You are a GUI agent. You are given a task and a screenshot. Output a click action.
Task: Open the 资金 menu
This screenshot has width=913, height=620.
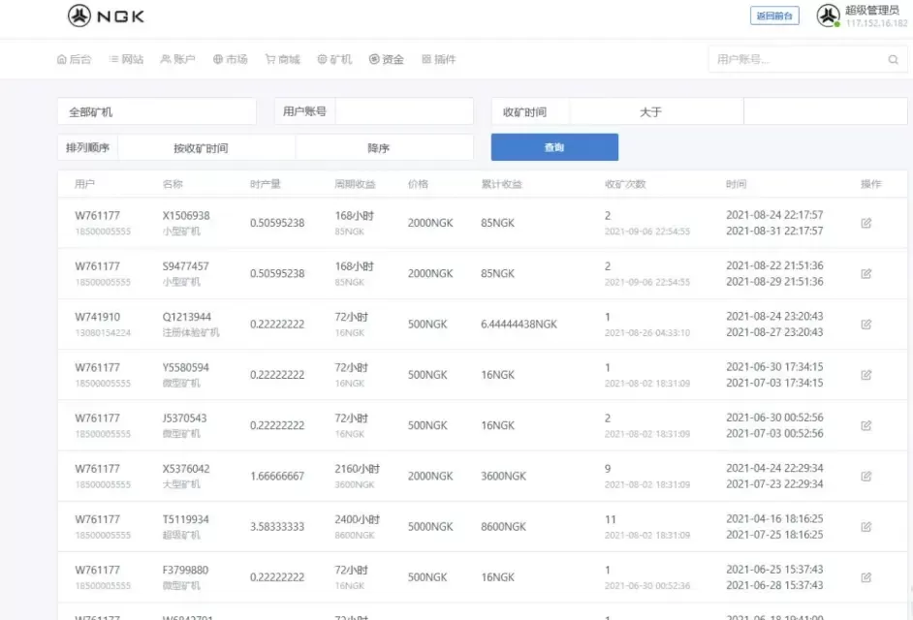386,59
